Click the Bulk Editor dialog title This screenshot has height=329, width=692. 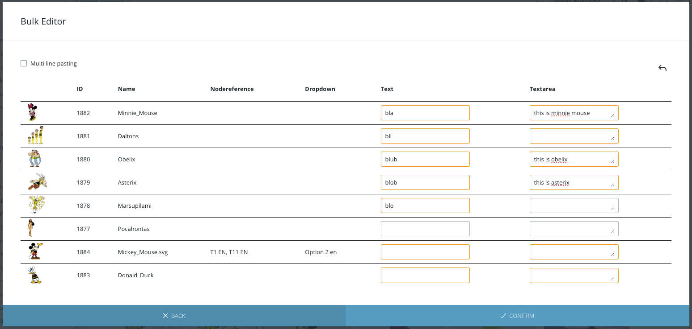click(x=43, y=21)
